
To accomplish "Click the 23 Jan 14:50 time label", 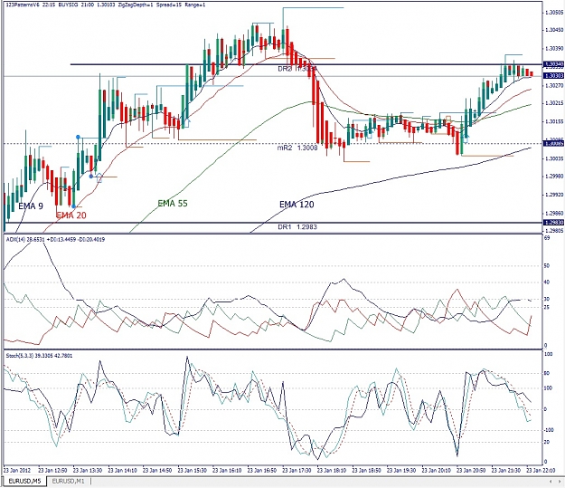I will point(157,471).
